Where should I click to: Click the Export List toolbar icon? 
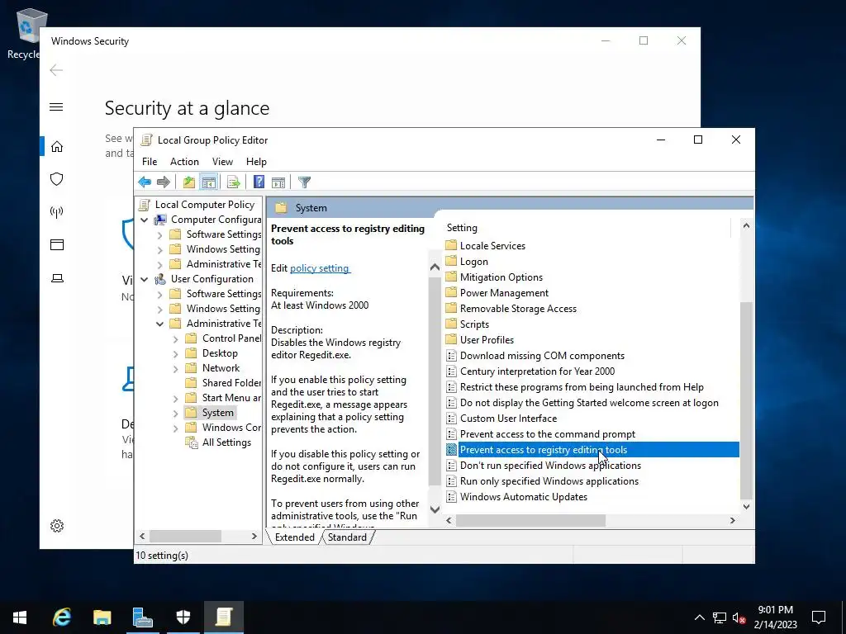click(x=234, y=182)
